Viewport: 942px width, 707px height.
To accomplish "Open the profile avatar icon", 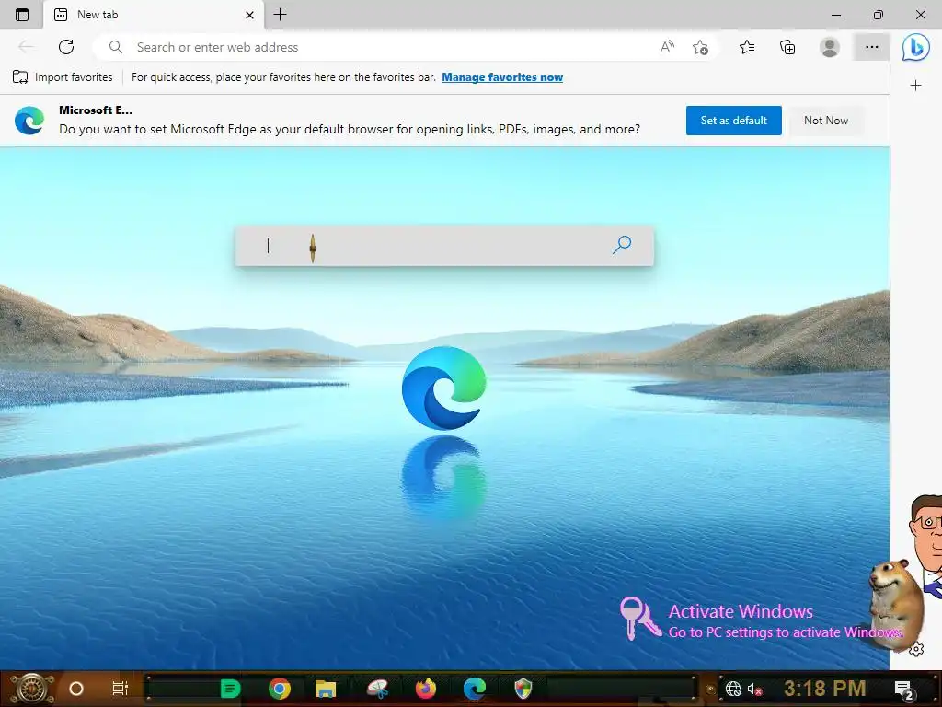I will (x=830, y=47).
